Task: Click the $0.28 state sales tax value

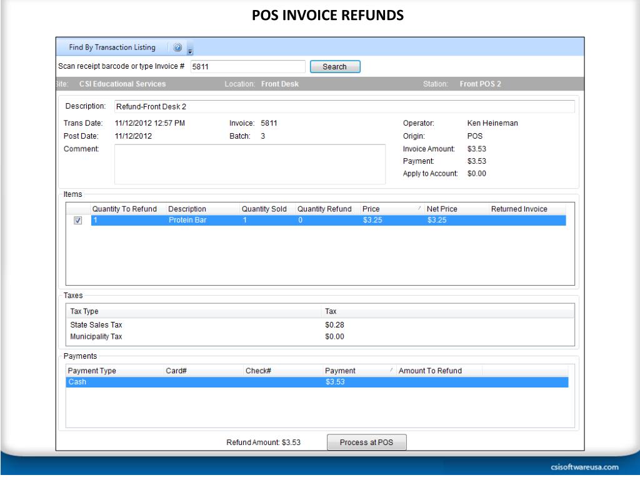Action: click(335, 325)
